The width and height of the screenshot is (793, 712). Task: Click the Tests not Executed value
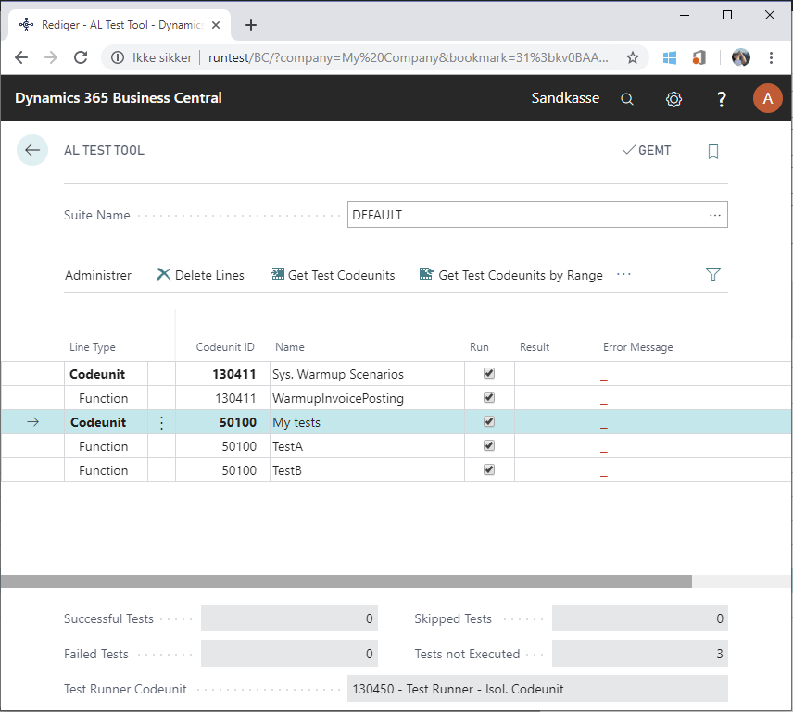(640, 654)
